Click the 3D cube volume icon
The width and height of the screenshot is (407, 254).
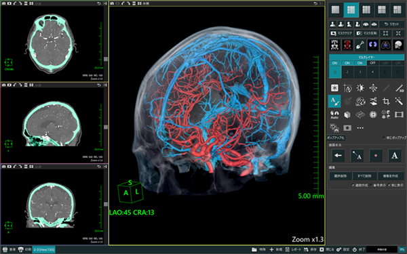point(347,114)
